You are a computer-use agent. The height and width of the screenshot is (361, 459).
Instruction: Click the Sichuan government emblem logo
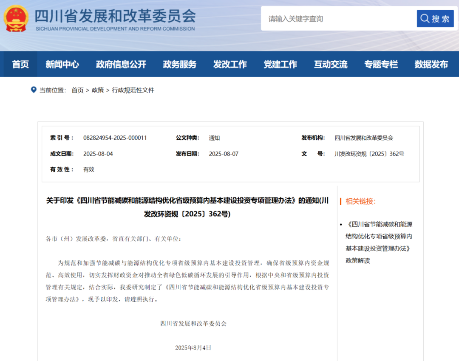tap(16, 18)
